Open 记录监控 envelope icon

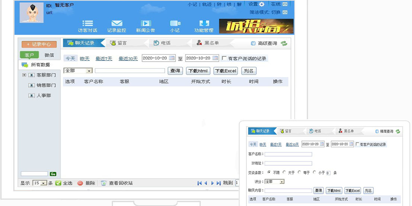click(x=117, y=24)
